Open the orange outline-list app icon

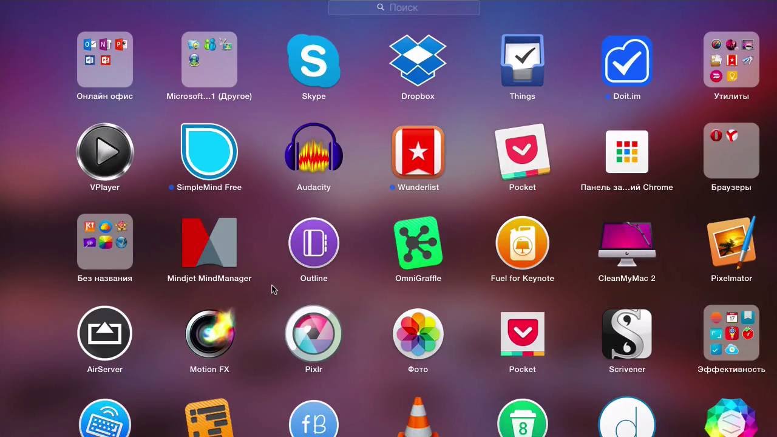tap(209, 418)
